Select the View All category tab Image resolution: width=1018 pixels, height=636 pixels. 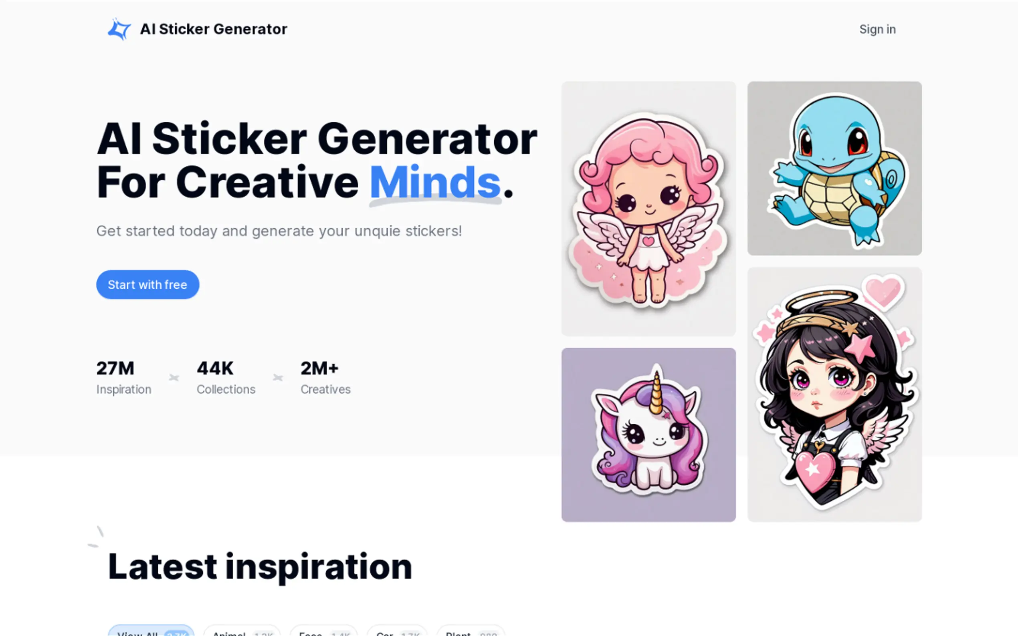[151, 631]
